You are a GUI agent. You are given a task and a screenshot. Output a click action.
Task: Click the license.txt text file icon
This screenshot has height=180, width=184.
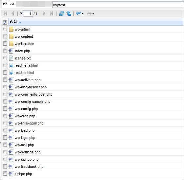tap(11, 58)
